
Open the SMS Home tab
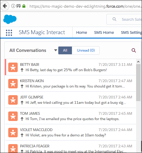pos(104,33)
